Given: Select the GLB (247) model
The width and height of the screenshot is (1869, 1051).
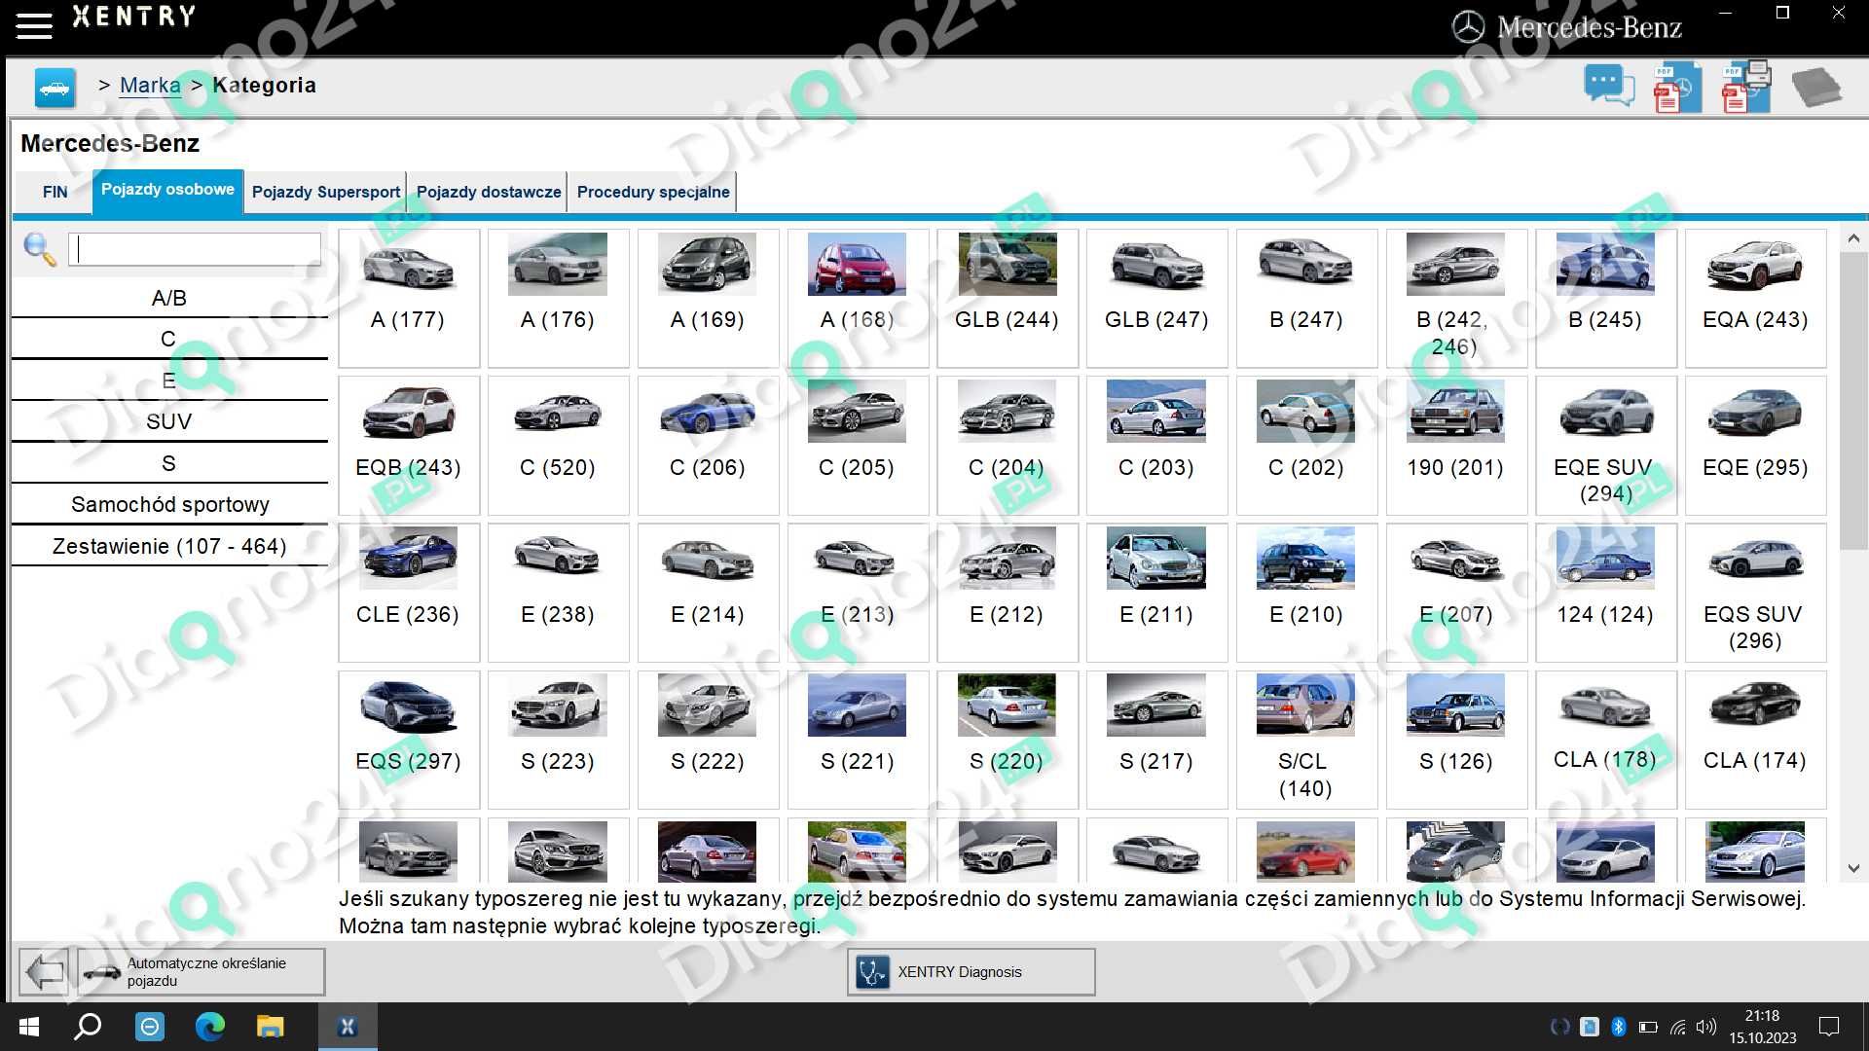Looking at the screenshot, I should [x=1156, y=298].
